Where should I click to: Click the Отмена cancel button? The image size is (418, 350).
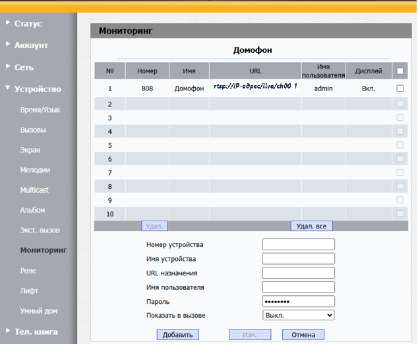coord(303,335)
